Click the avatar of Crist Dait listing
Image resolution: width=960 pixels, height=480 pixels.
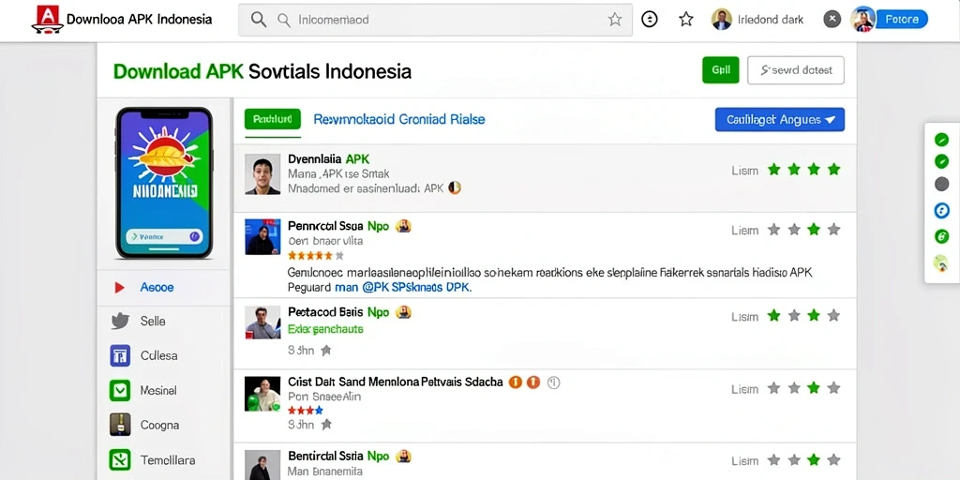[x=262, y=394]
